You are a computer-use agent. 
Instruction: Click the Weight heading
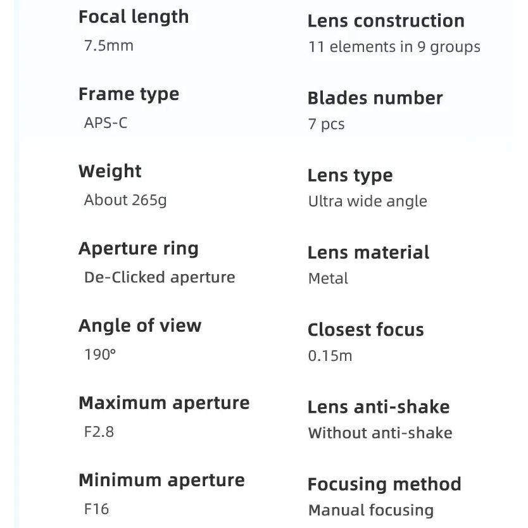[x=110, y=172]
